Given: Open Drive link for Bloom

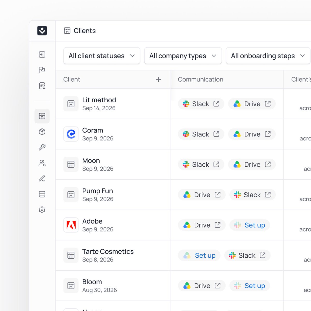Looking at the screenshot, I should [x=202, y=286].
